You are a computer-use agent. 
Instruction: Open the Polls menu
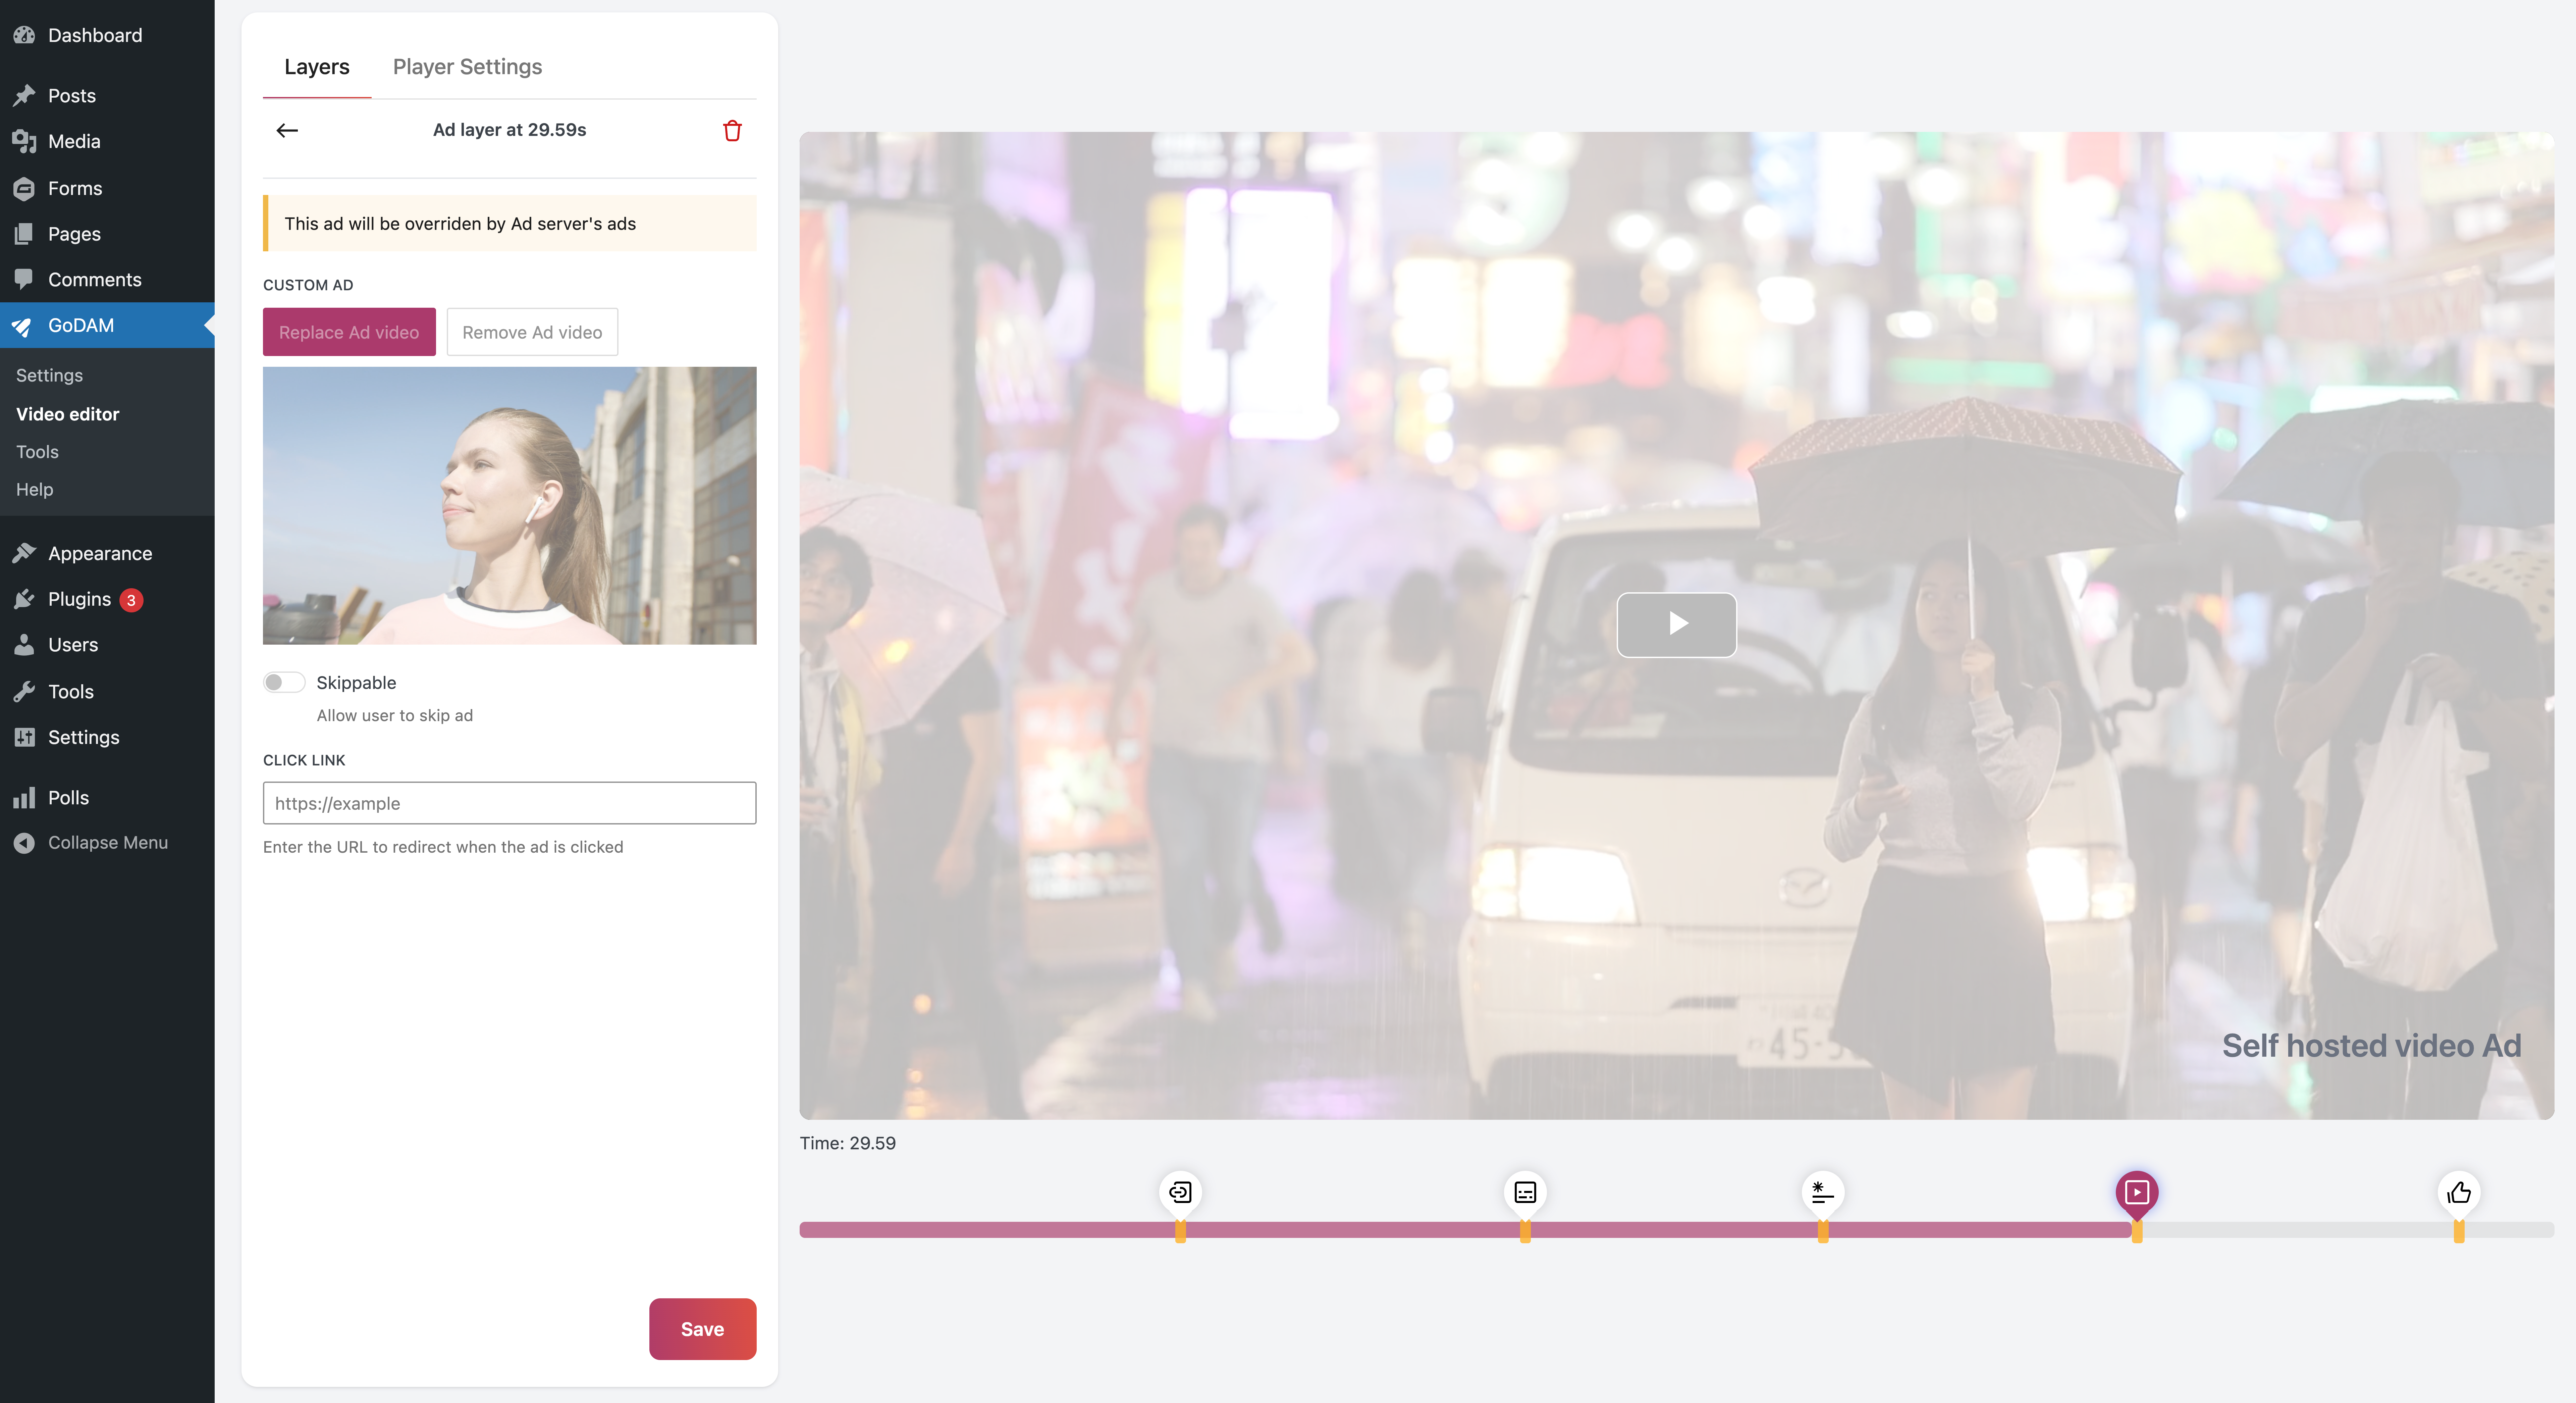[107, 798]
